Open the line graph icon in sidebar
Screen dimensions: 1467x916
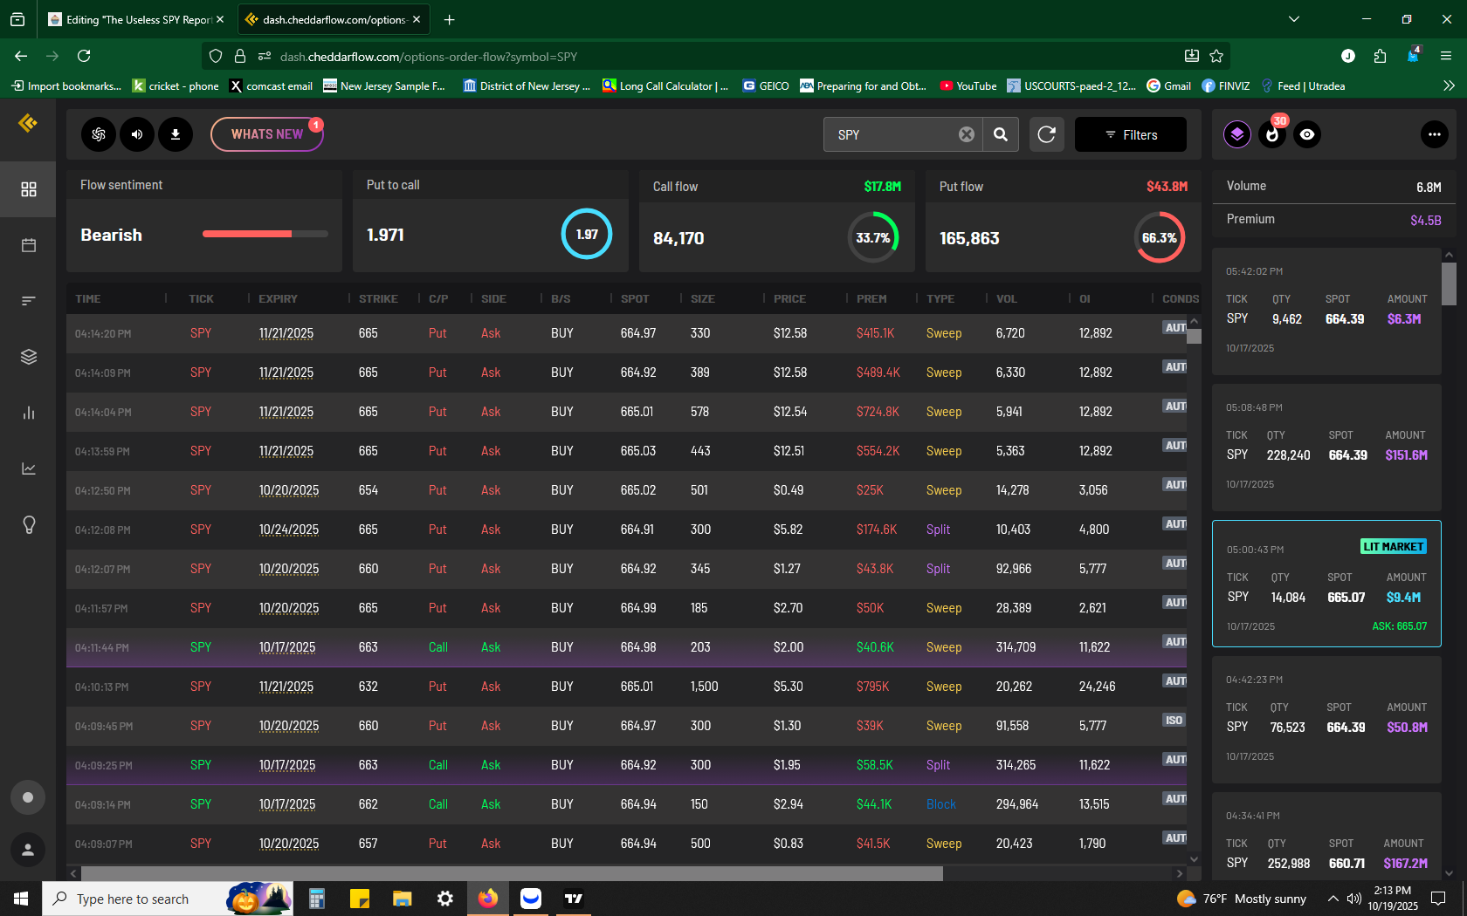29,468
